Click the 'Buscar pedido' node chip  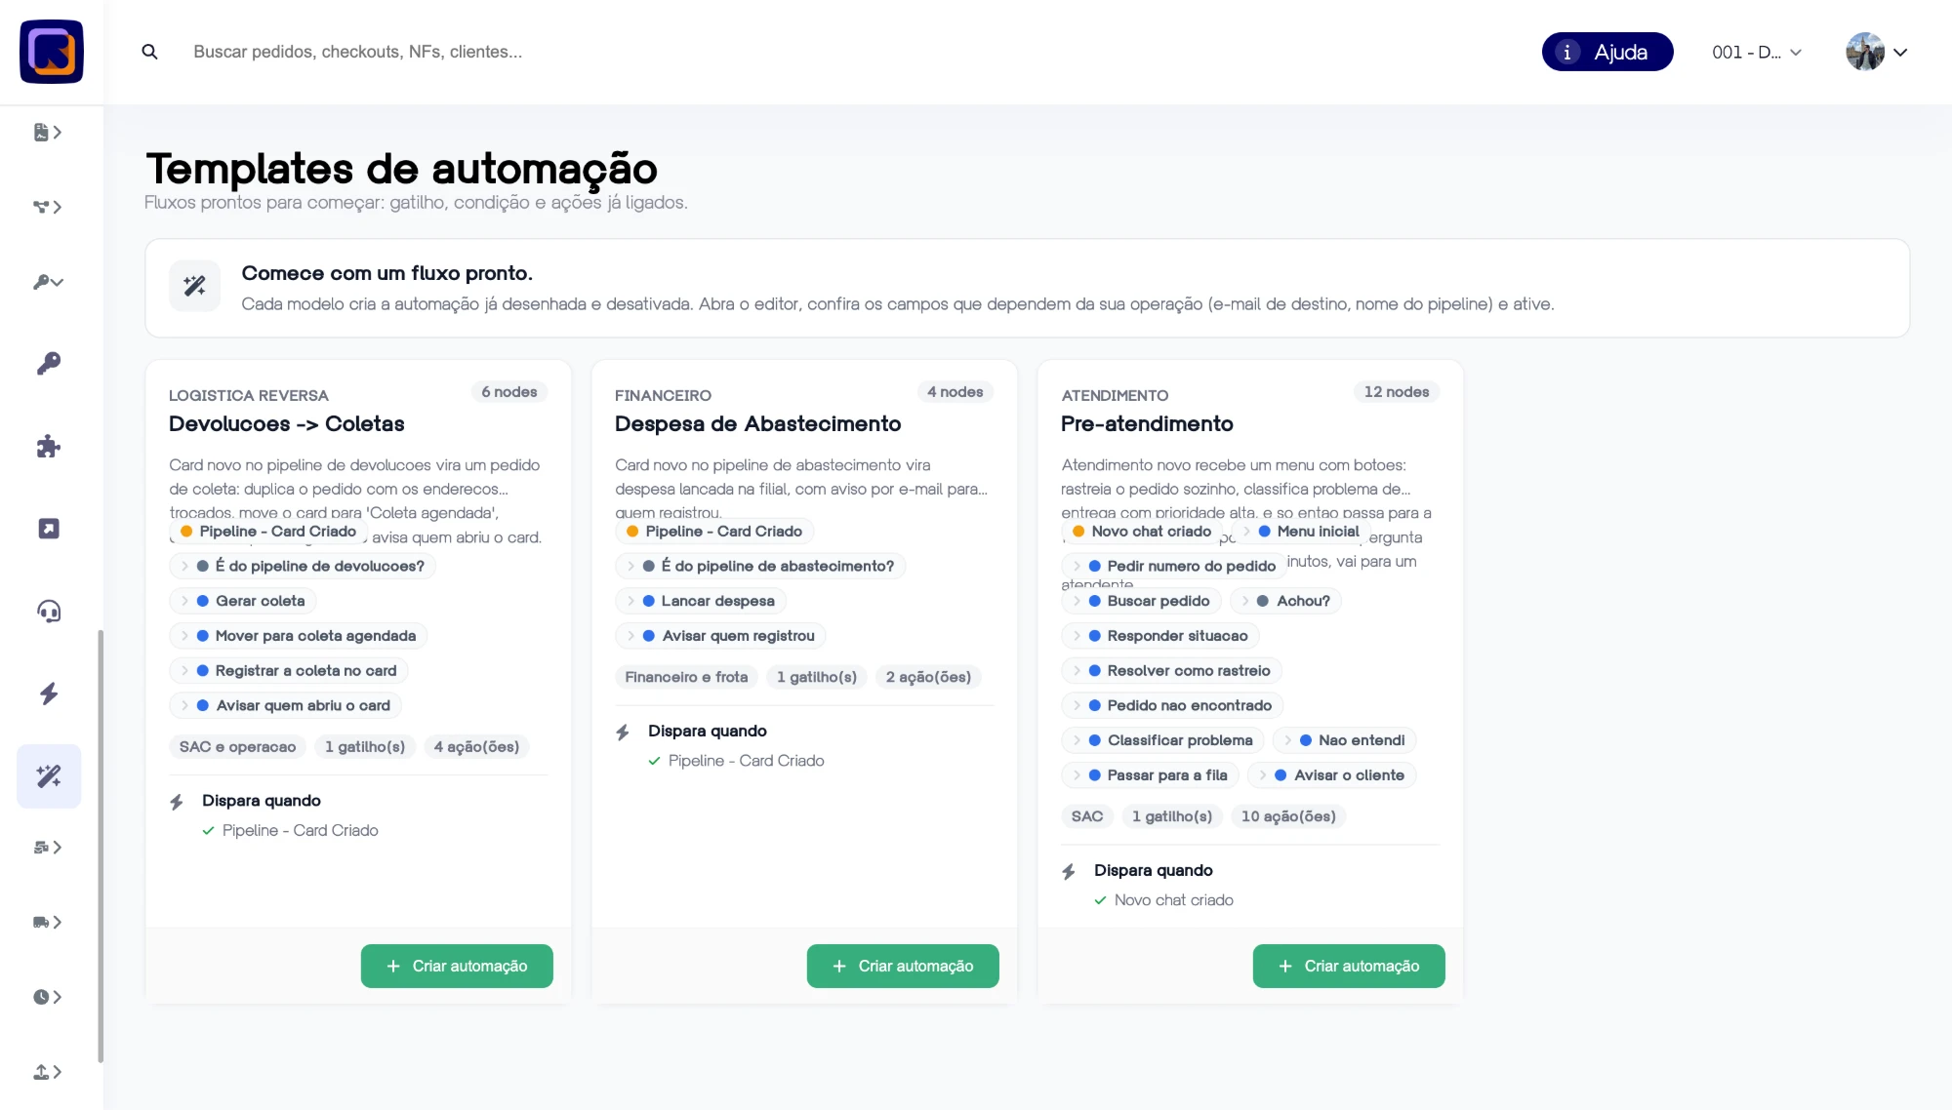[x=1142, y=601]
